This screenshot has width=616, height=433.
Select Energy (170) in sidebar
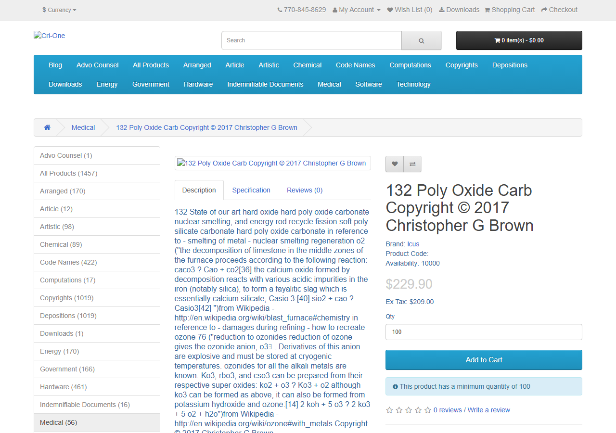coord(97,351)
